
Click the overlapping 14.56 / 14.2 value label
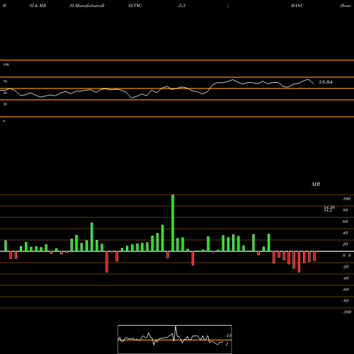tap(329, 209)
